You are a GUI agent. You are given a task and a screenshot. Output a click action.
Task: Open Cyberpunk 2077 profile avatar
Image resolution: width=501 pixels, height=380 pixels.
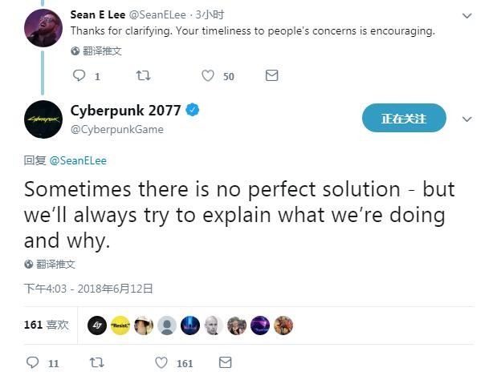(43, 119)
